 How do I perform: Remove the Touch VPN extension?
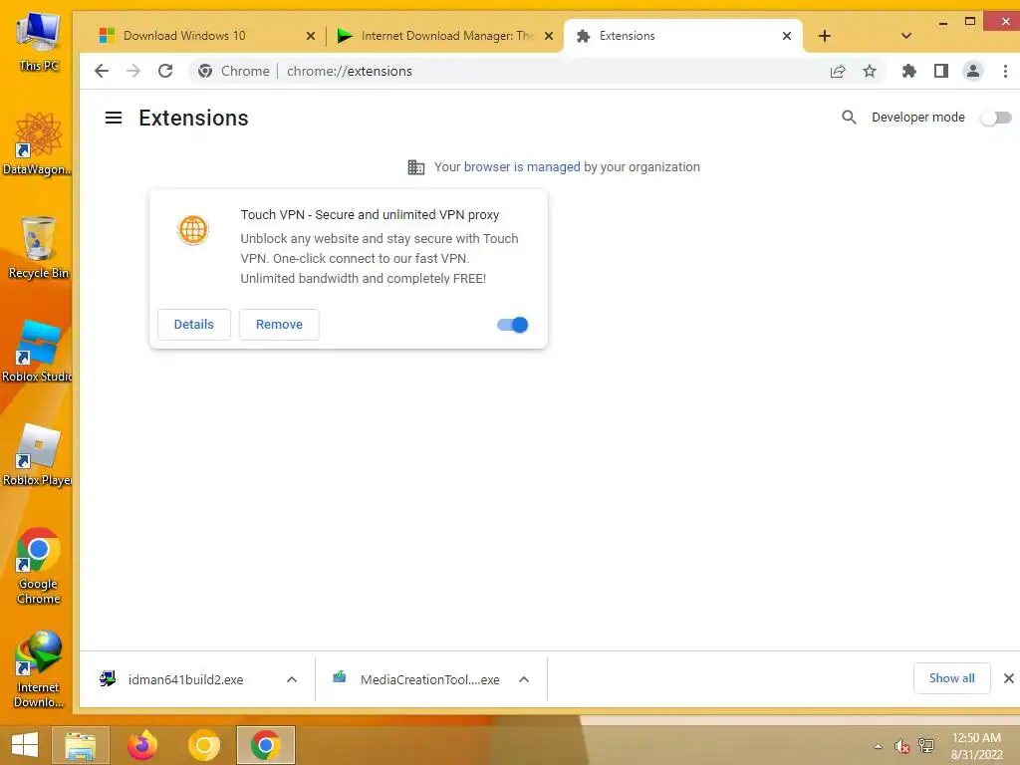point(279,325)
